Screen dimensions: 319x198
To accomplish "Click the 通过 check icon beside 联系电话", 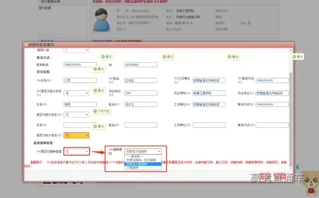I will point(95,69).
